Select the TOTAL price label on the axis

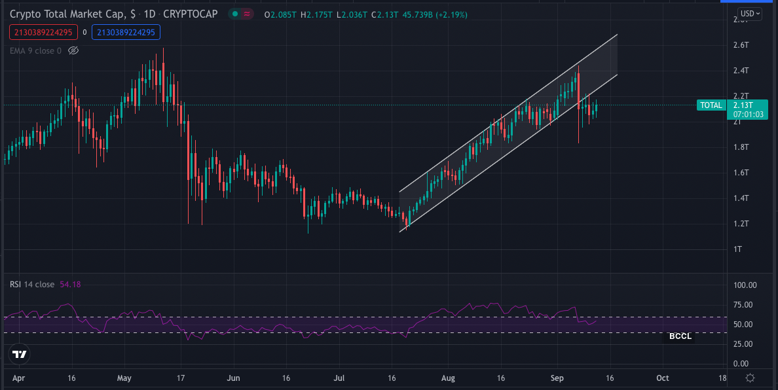711,105
